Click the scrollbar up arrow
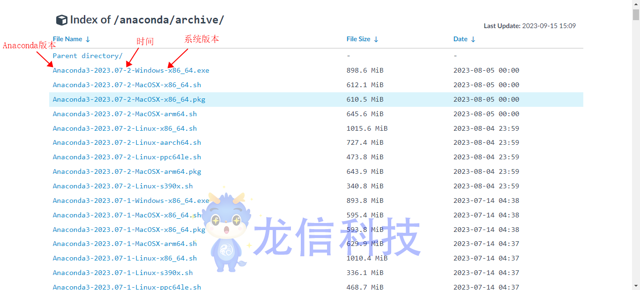This screenshot has width=640, height=290. (x=636, y=4)
